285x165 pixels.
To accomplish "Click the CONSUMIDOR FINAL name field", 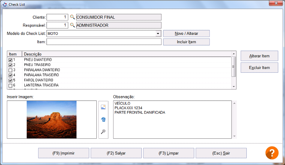I will click(x=119, y=17).
